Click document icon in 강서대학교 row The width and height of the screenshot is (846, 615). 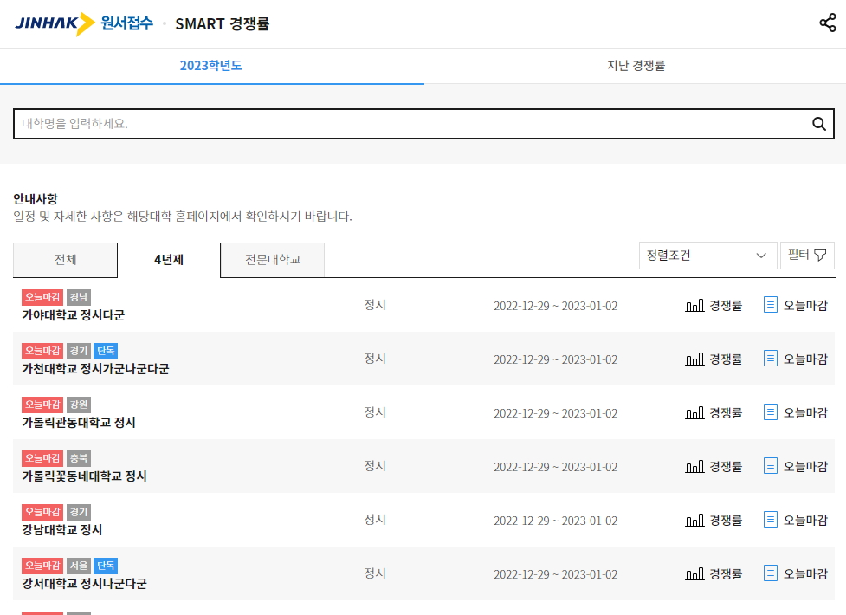coord(771,573)
